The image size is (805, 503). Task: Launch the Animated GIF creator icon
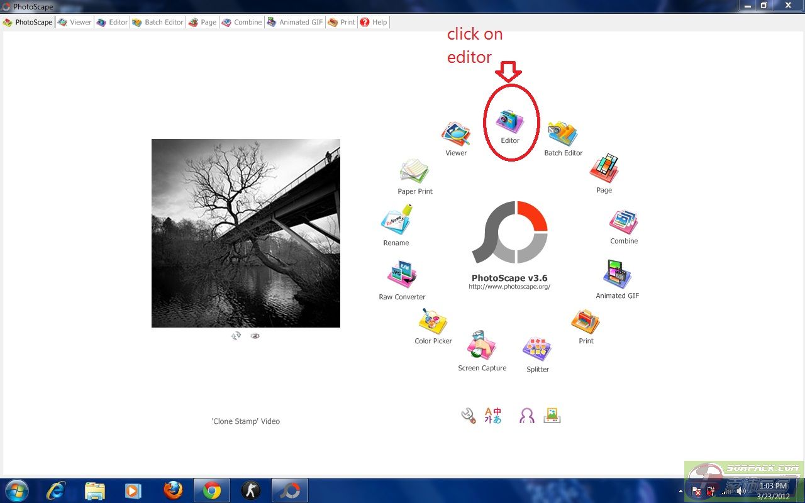(x=617, y=275)
